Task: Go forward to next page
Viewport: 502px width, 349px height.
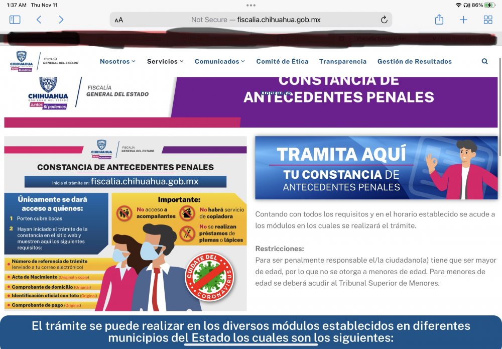Action: [x=61, y=20]
